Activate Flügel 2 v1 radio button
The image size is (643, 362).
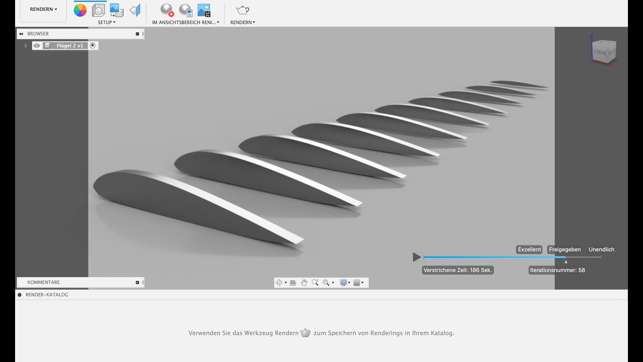(92, 45)
